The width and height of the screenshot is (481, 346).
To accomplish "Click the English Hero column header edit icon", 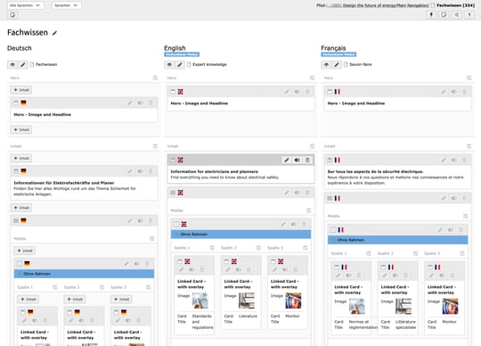I will [312, 78].
